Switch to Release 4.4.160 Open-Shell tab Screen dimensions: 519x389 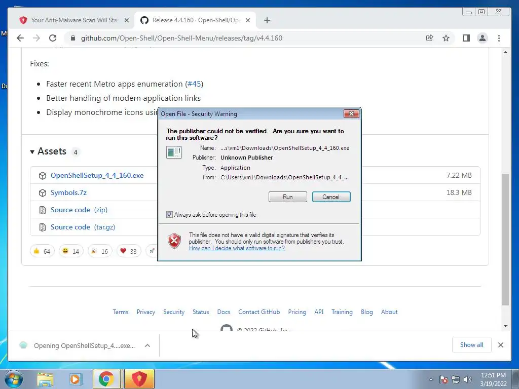coord(195,20)
